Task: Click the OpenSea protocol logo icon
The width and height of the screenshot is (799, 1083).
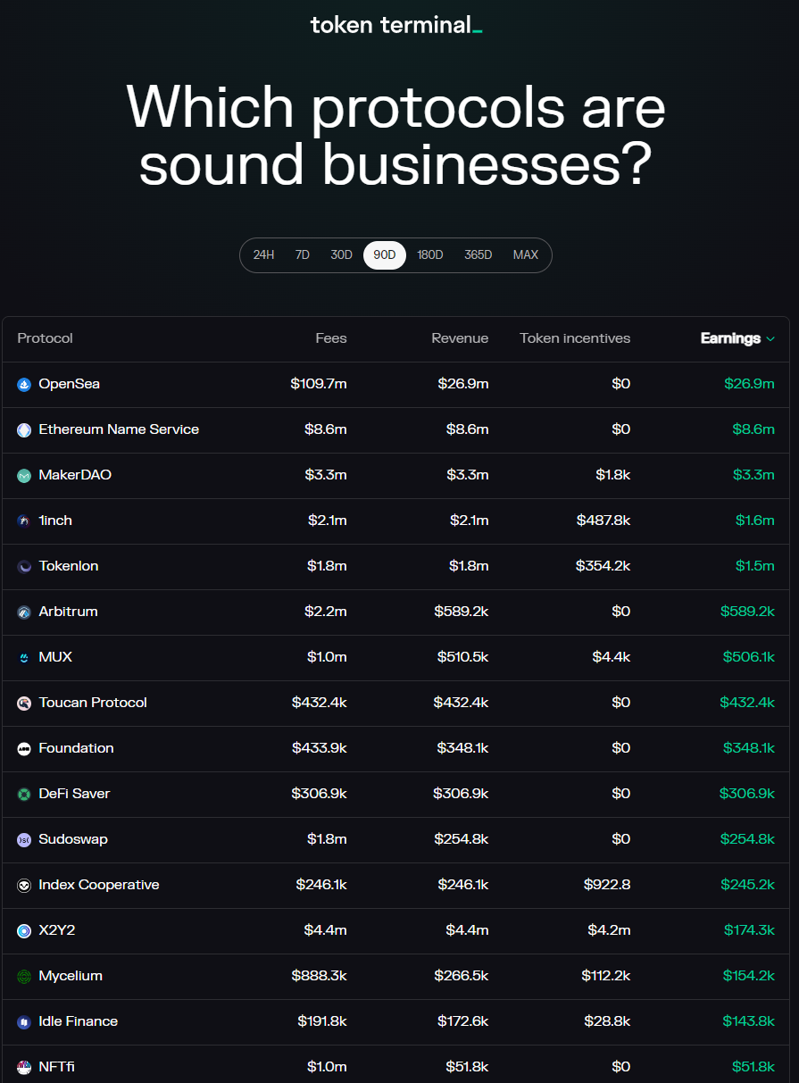Action: click(x=24, y=385)
